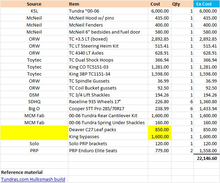Select the total 22,146.60 cell
The height and width of the screenshot is (183, 220).
[206, 158]
